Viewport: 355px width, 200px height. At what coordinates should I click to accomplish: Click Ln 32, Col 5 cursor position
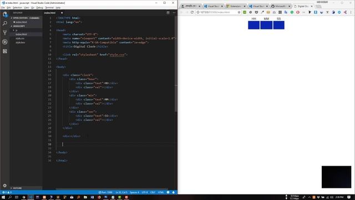click(x=121, y=192)
